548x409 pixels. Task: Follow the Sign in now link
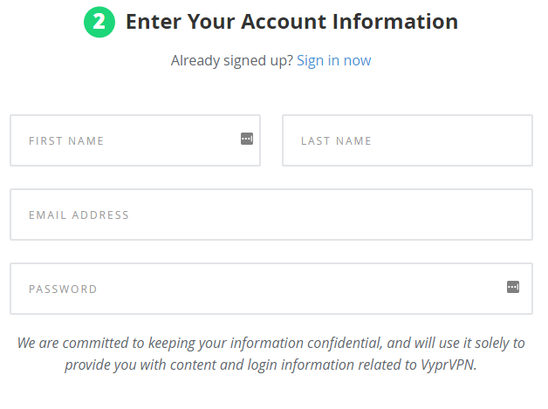click(333, 61)
